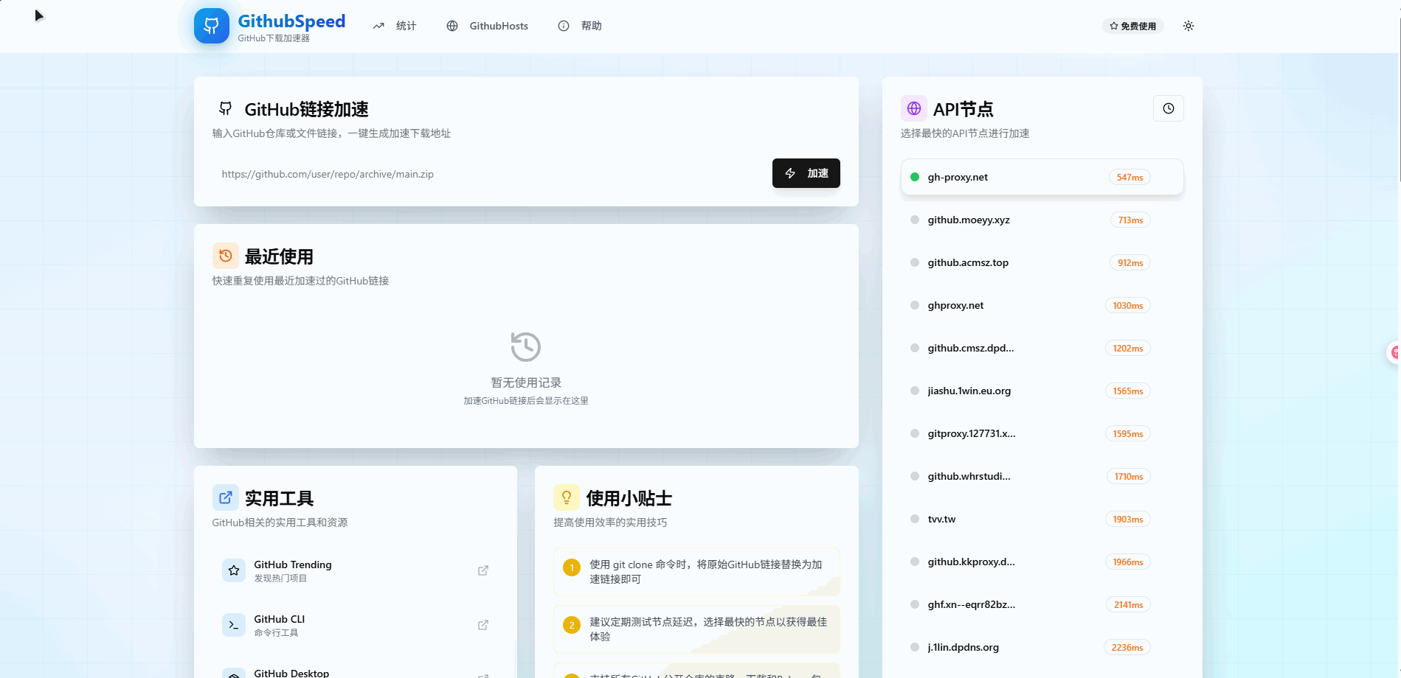The image size is (1401, 678).
Task: Click the globe icon next to GithubHosts
Action: [452, 26]
